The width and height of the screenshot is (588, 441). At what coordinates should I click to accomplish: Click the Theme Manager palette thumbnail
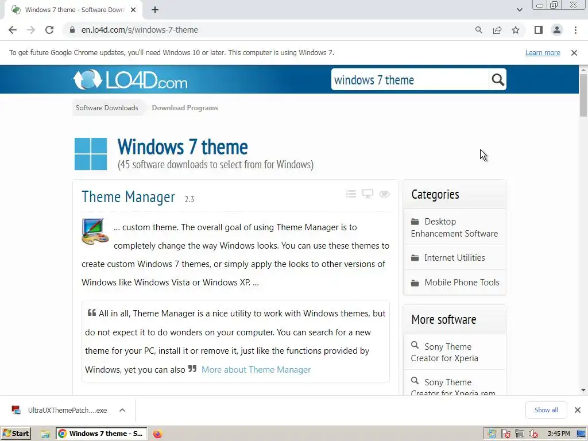tap(95, 231)
